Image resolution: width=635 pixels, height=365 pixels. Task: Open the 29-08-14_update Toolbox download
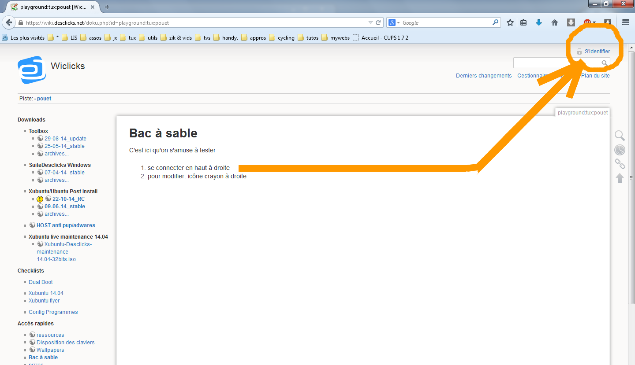(x=65, y=139)
